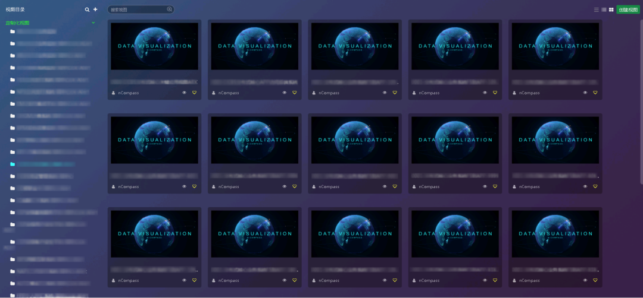Preview the second top-row card with its eye icon

pyautogui.click(x=285, y=93)
